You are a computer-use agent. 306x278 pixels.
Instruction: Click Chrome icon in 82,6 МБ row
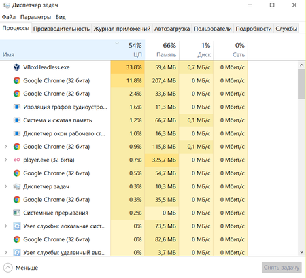[16, 239]
